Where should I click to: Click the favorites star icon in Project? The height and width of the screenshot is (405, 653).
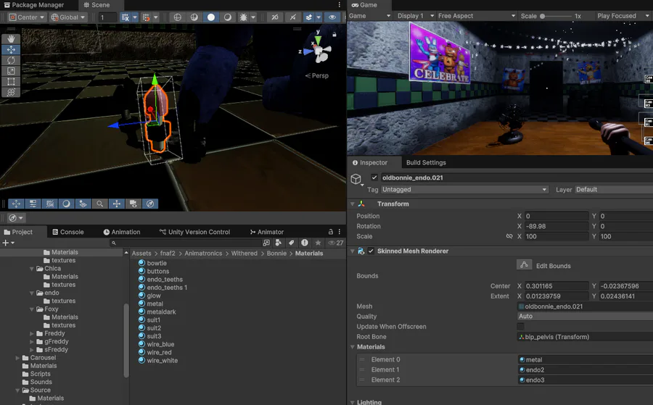click(319, 243)
